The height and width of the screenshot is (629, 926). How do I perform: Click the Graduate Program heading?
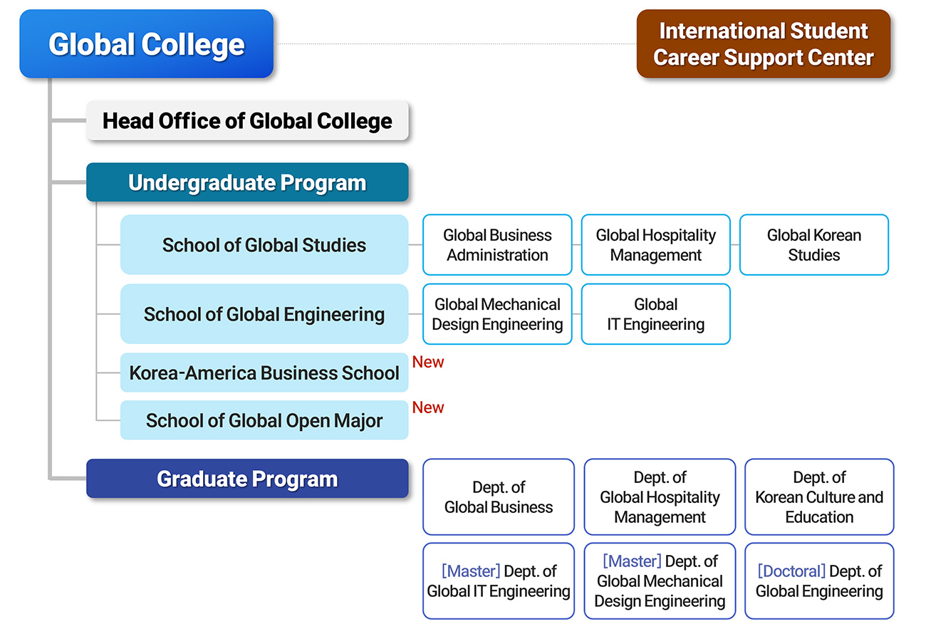pos(247,479)
